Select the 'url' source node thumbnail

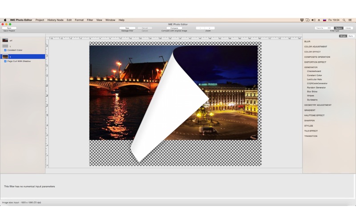tap(5, 40)
